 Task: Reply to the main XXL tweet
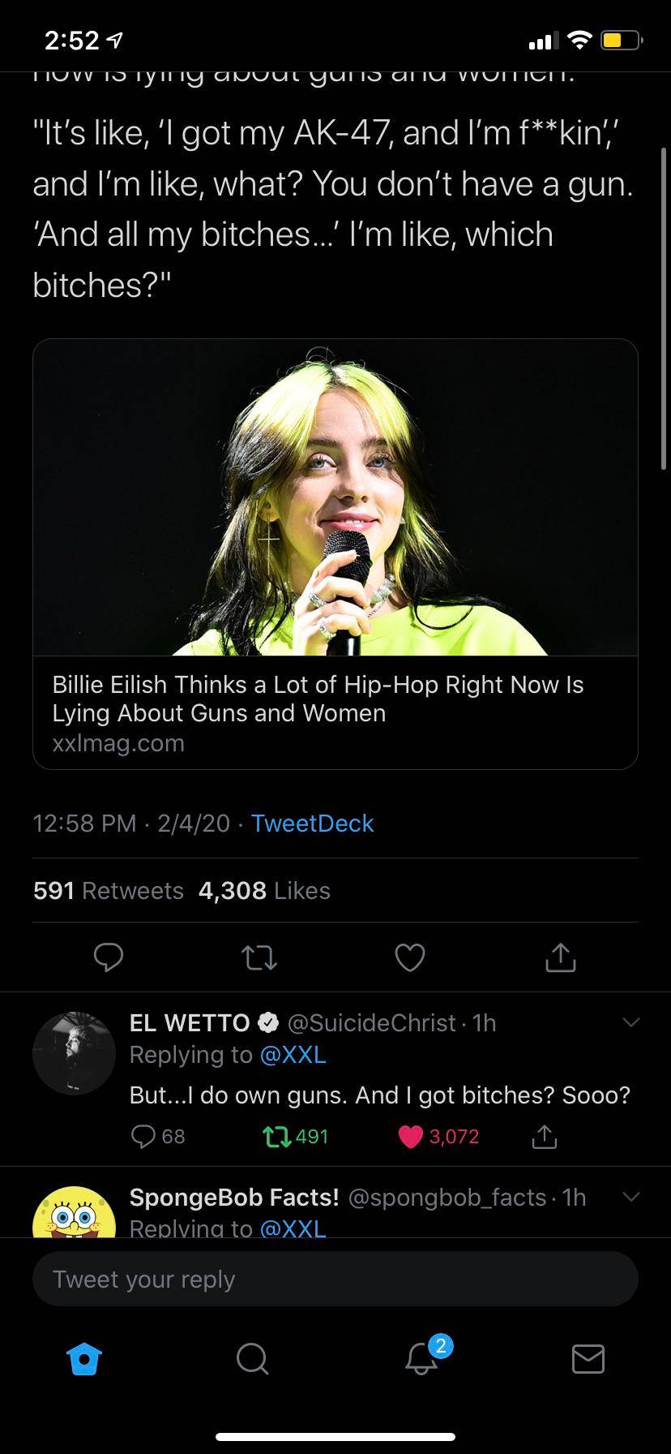pyautogui.click(x=108, y=957)
